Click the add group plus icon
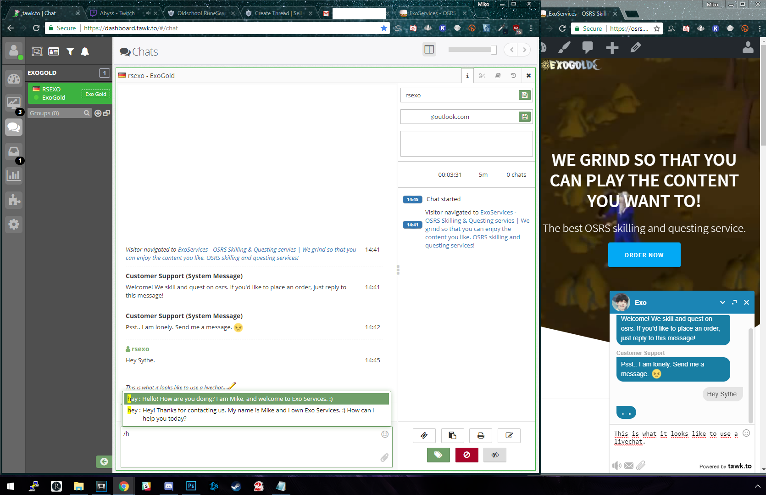Image resolution: width=766 pixels, height=495 pixels. [98, 113]
